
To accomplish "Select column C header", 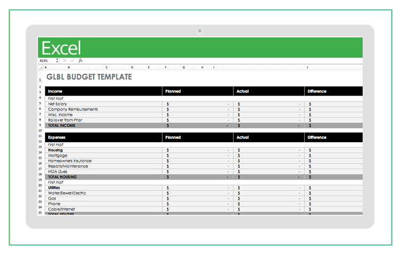I will (x=106, y=68).
